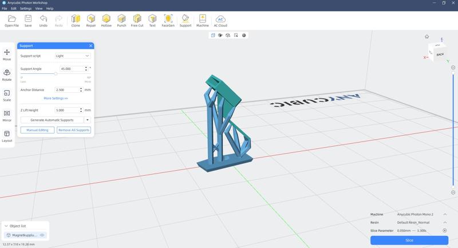This screenshot has height=248, width=458.
Task: Click the BACK face of view cube
Action: pyautogui.click(x=440, y=54)
